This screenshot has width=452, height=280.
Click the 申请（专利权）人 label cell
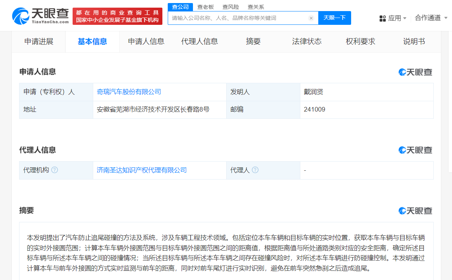[56, 92]
